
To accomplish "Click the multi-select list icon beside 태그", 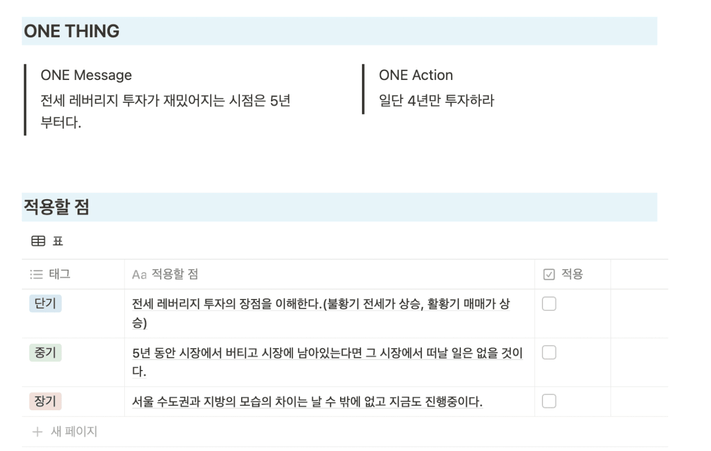I will (x=36, y=274).
